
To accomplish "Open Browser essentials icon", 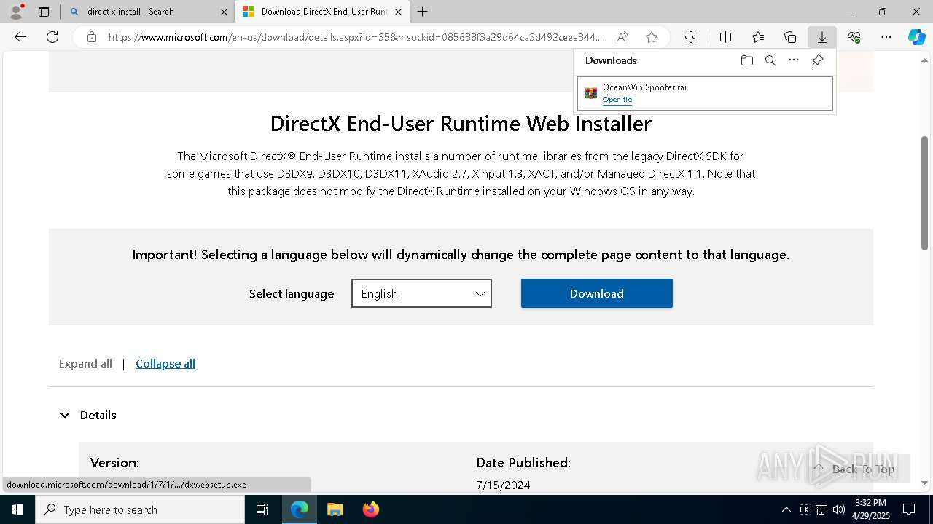I will point(854,37).
